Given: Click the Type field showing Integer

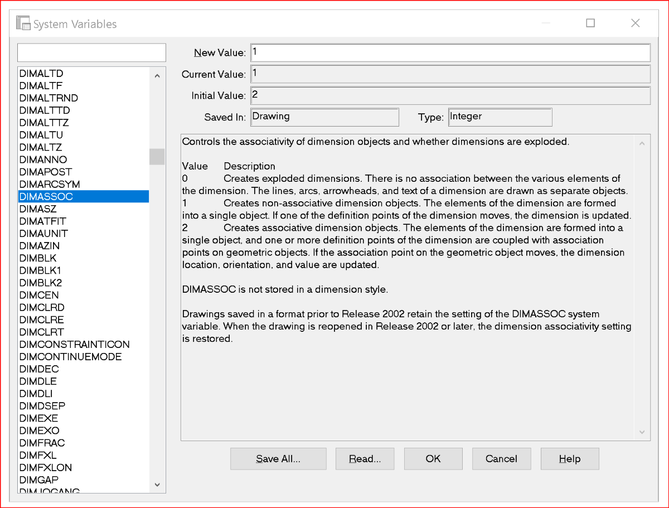Looking at the screenshot, I should 500,117.
